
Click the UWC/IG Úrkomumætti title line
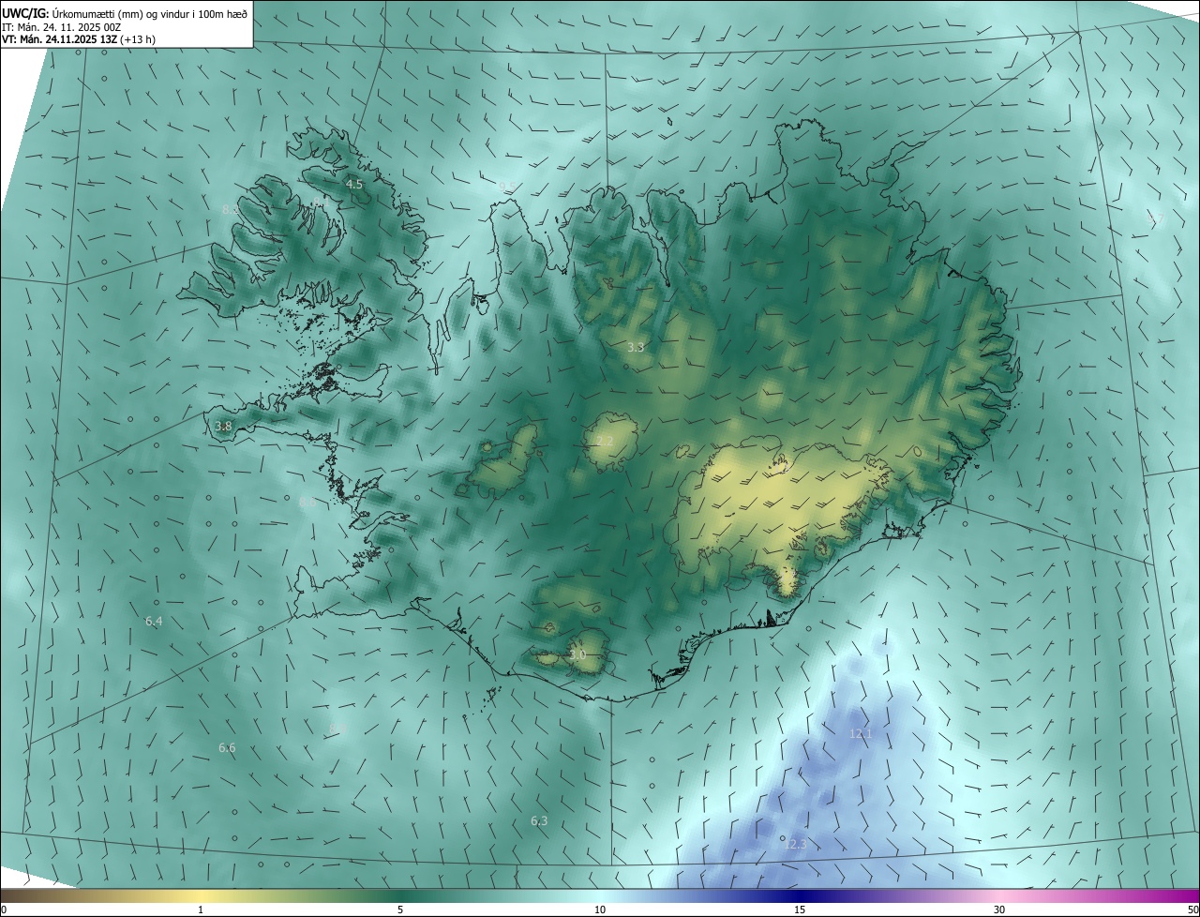pos(125,13)
